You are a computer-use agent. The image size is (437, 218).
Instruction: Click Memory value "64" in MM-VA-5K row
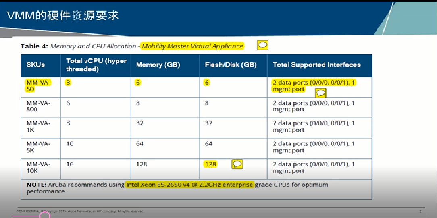[139, 144]
